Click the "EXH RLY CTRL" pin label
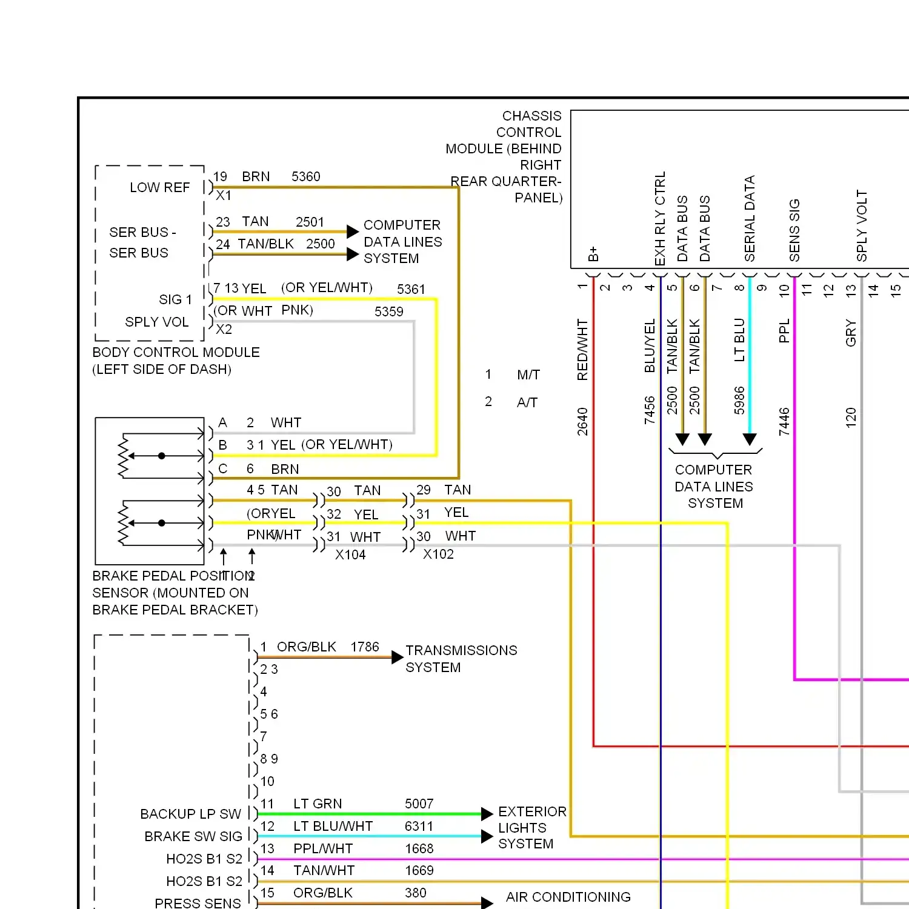This screenshot has height=909, width=909. [661, 218]
